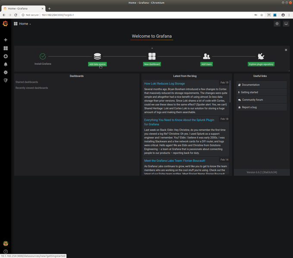This screenshot has width=293, height=258.
Task: Click Add data source button
Action: (98, 64)
